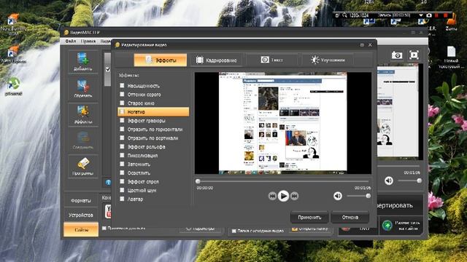
Task: Tick the Затемнить effect checkbox
Action: 122,164
